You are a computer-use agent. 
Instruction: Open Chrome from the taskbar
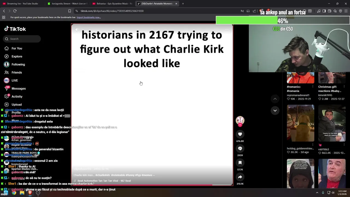click(x=14, y=193)
